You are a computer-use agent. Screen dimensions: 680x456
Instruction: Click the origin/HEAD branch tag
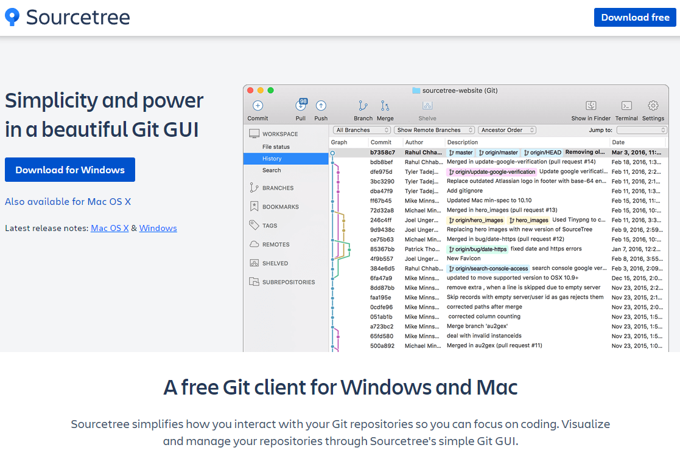click(x=542, y=153)
